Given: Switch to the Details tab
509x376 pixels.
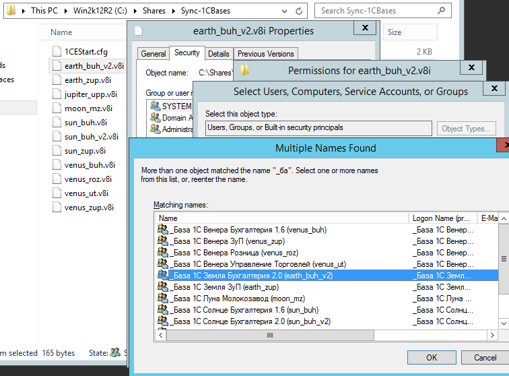Looking at the screenshot, I should point(219,54).
